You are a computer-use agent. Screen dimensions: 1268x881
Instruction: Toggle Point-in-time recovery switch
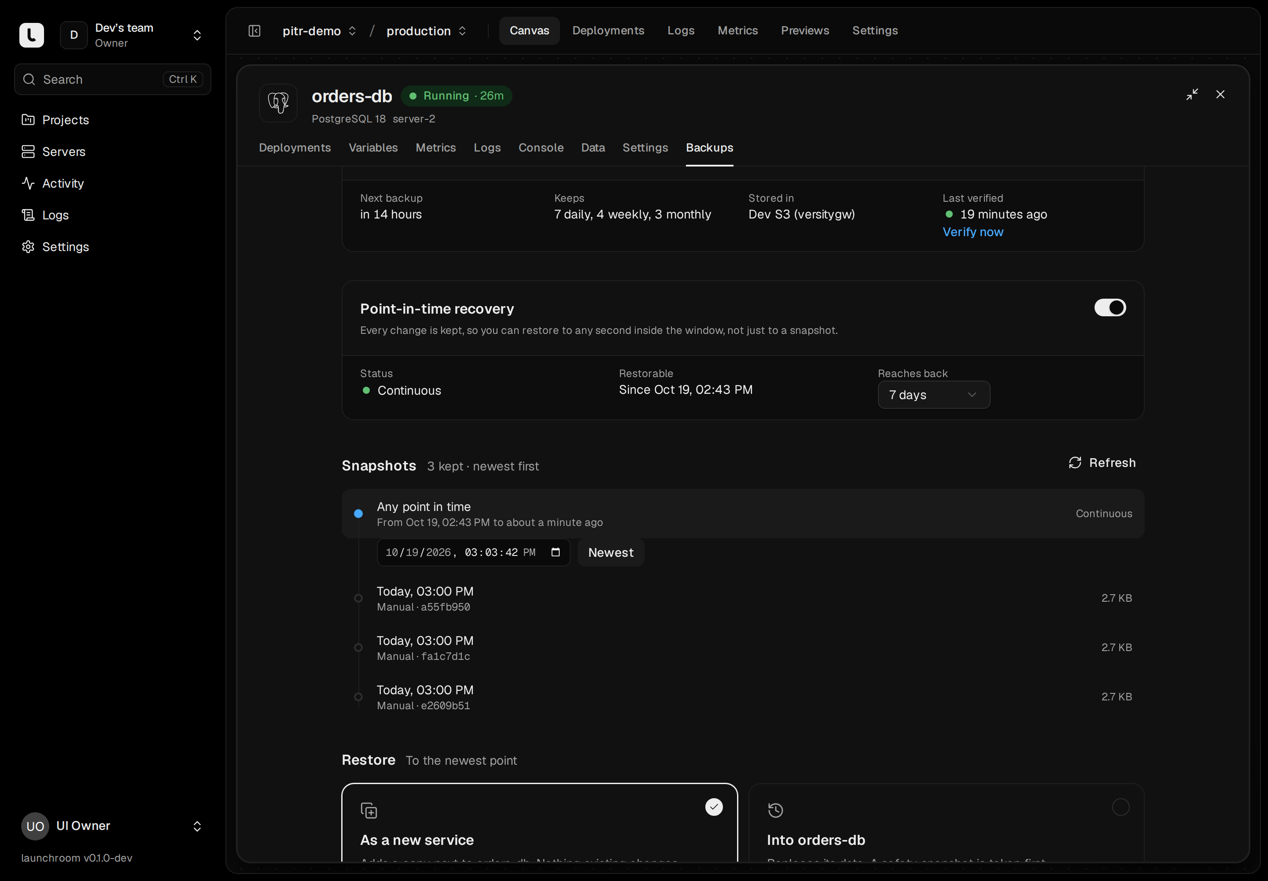1110,308
